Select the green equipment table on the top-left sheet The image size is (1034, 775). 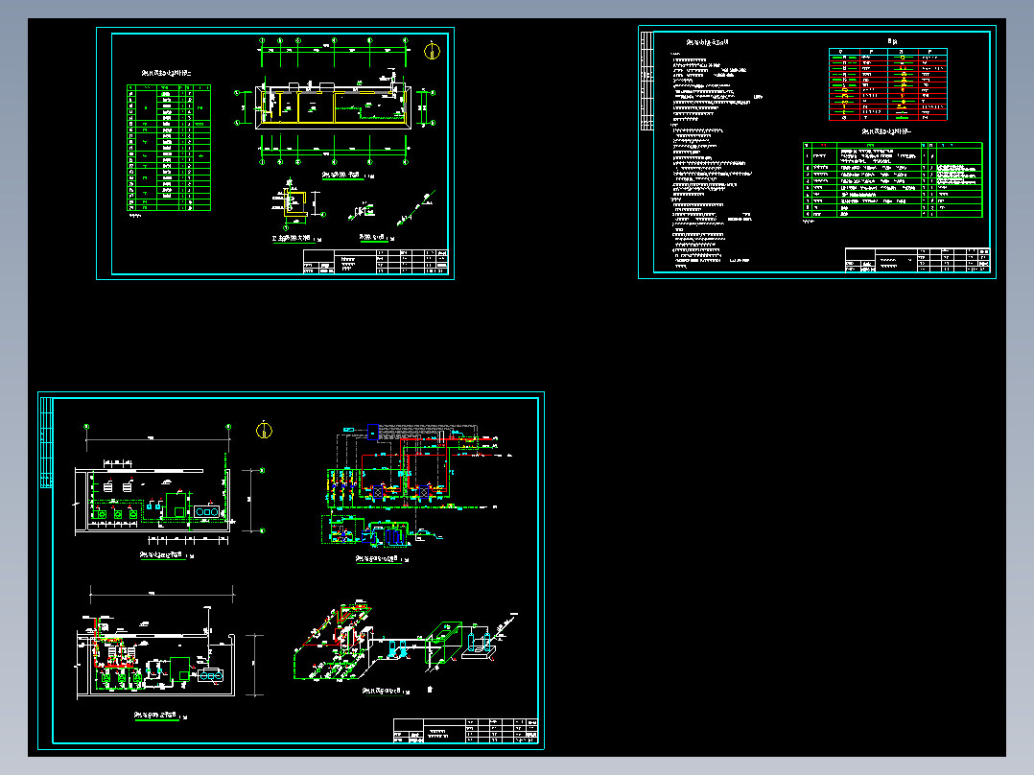(169, 148)
